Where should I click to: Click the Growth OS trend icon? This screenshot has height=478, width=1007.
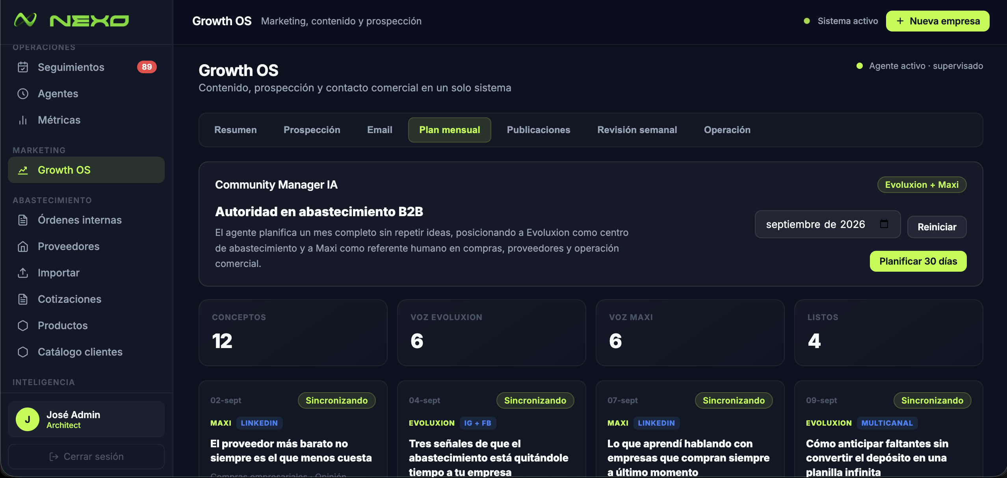click(x=23, y=170)
